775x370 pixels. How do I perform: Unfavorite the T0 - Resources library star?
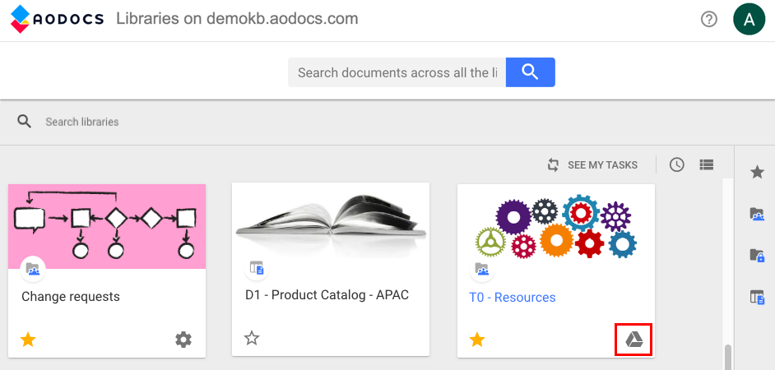(x=477, y=340)
